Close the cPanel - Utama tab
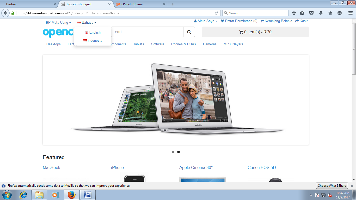 coord(164,4)
